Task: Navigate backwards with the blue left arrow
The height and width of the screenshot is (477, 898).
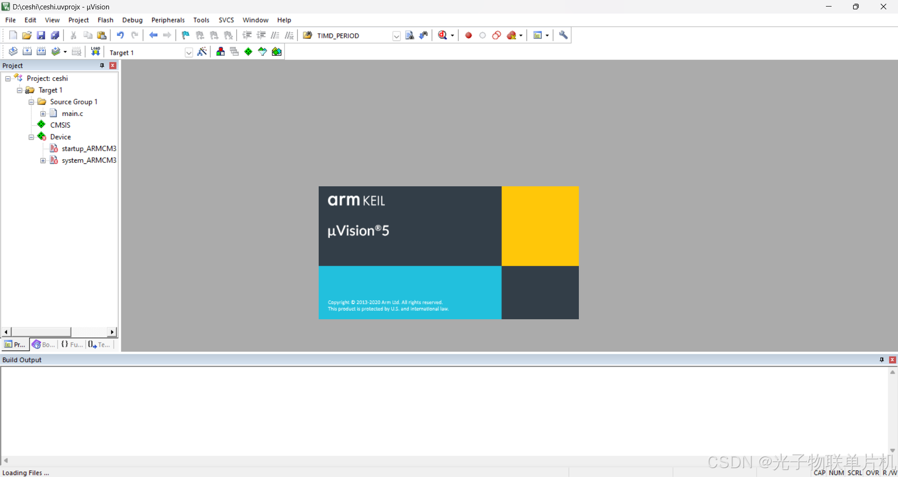Action: [153, 35]
